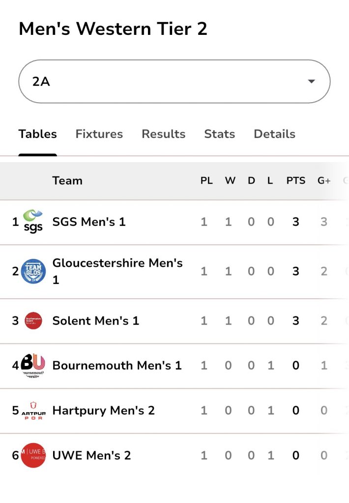
Task: Open Solent Men's 1 team page
Action: click(x=96, y=321)
